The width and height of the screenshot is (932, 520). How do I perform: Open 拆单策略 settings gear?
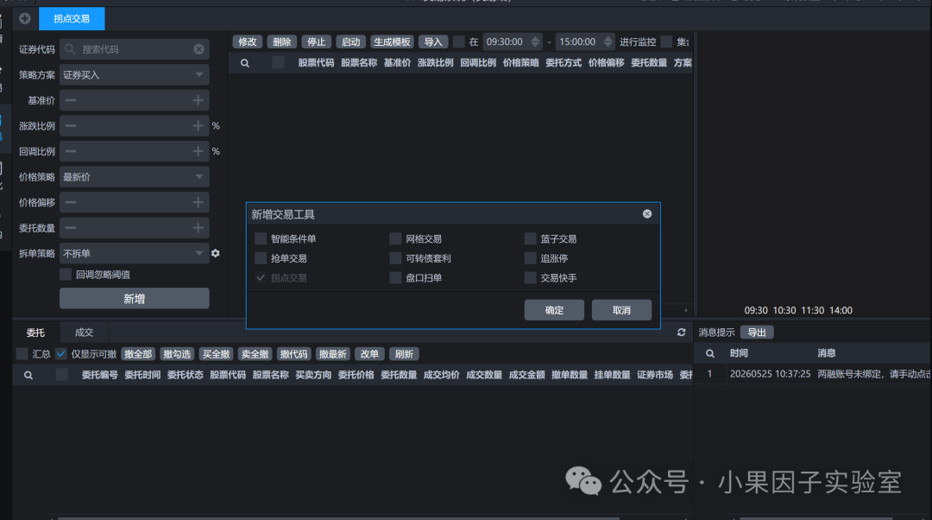215,253
